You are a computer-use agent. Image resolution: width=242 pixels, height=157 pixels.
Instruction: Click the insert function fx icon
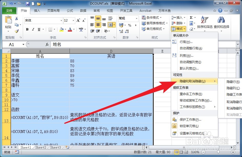47,44
